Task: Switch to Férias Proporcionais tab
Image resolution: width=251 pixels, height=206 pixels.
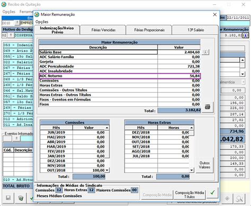Action: coord(149,30)
